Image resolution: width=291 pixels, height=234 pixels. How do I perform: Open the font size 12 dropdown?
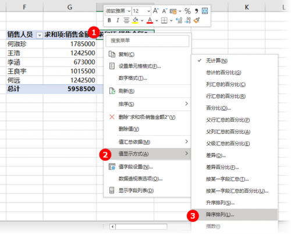(x=148, y=11)
